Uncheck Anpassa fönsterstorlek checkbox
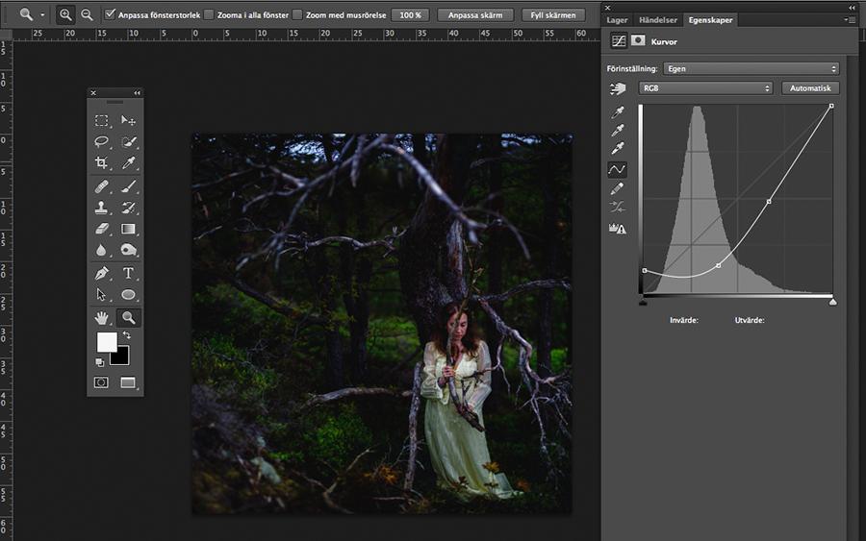866x541 pixels. [110, 15]
